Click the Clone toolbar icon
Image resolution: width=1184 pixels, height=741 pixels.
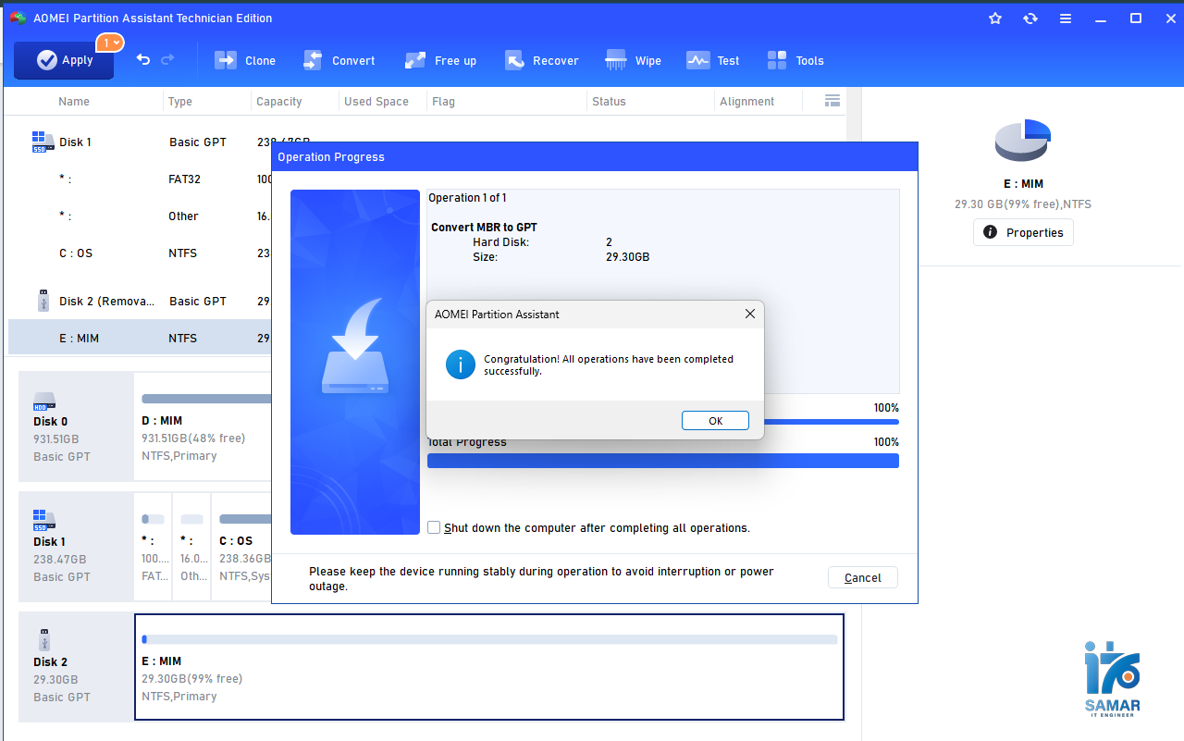[226, 60]
